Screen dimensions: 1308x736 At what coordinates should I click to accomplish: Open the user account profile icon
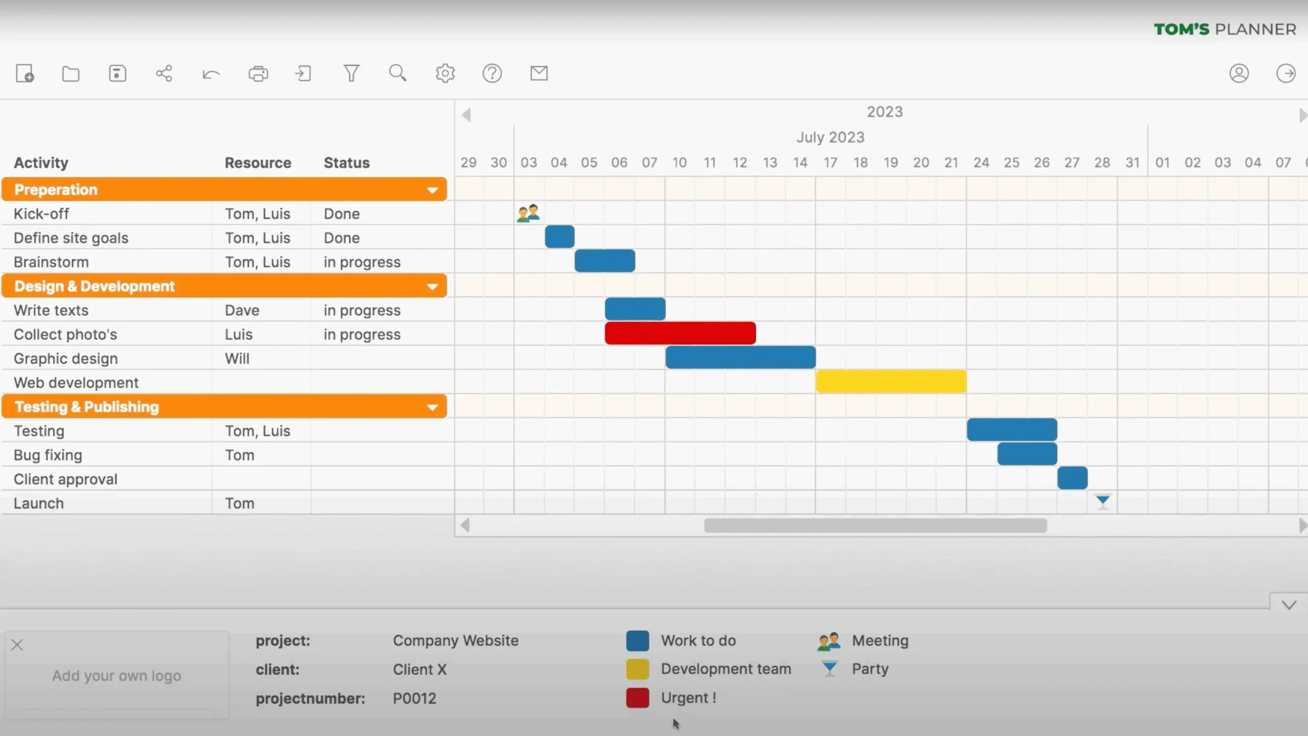pyautogui.click(x=1239, y=74)
